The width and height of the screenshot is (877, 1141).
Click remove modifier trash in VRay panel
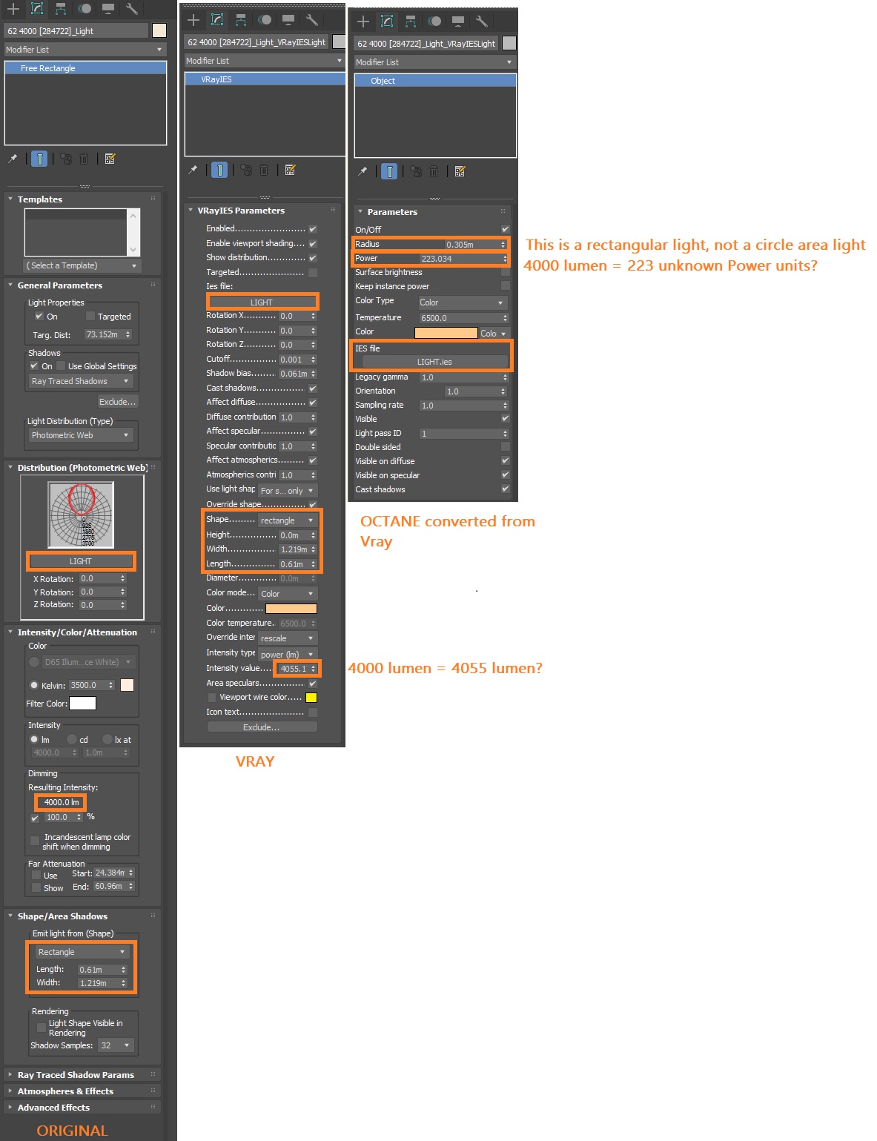tap(263, 170)
